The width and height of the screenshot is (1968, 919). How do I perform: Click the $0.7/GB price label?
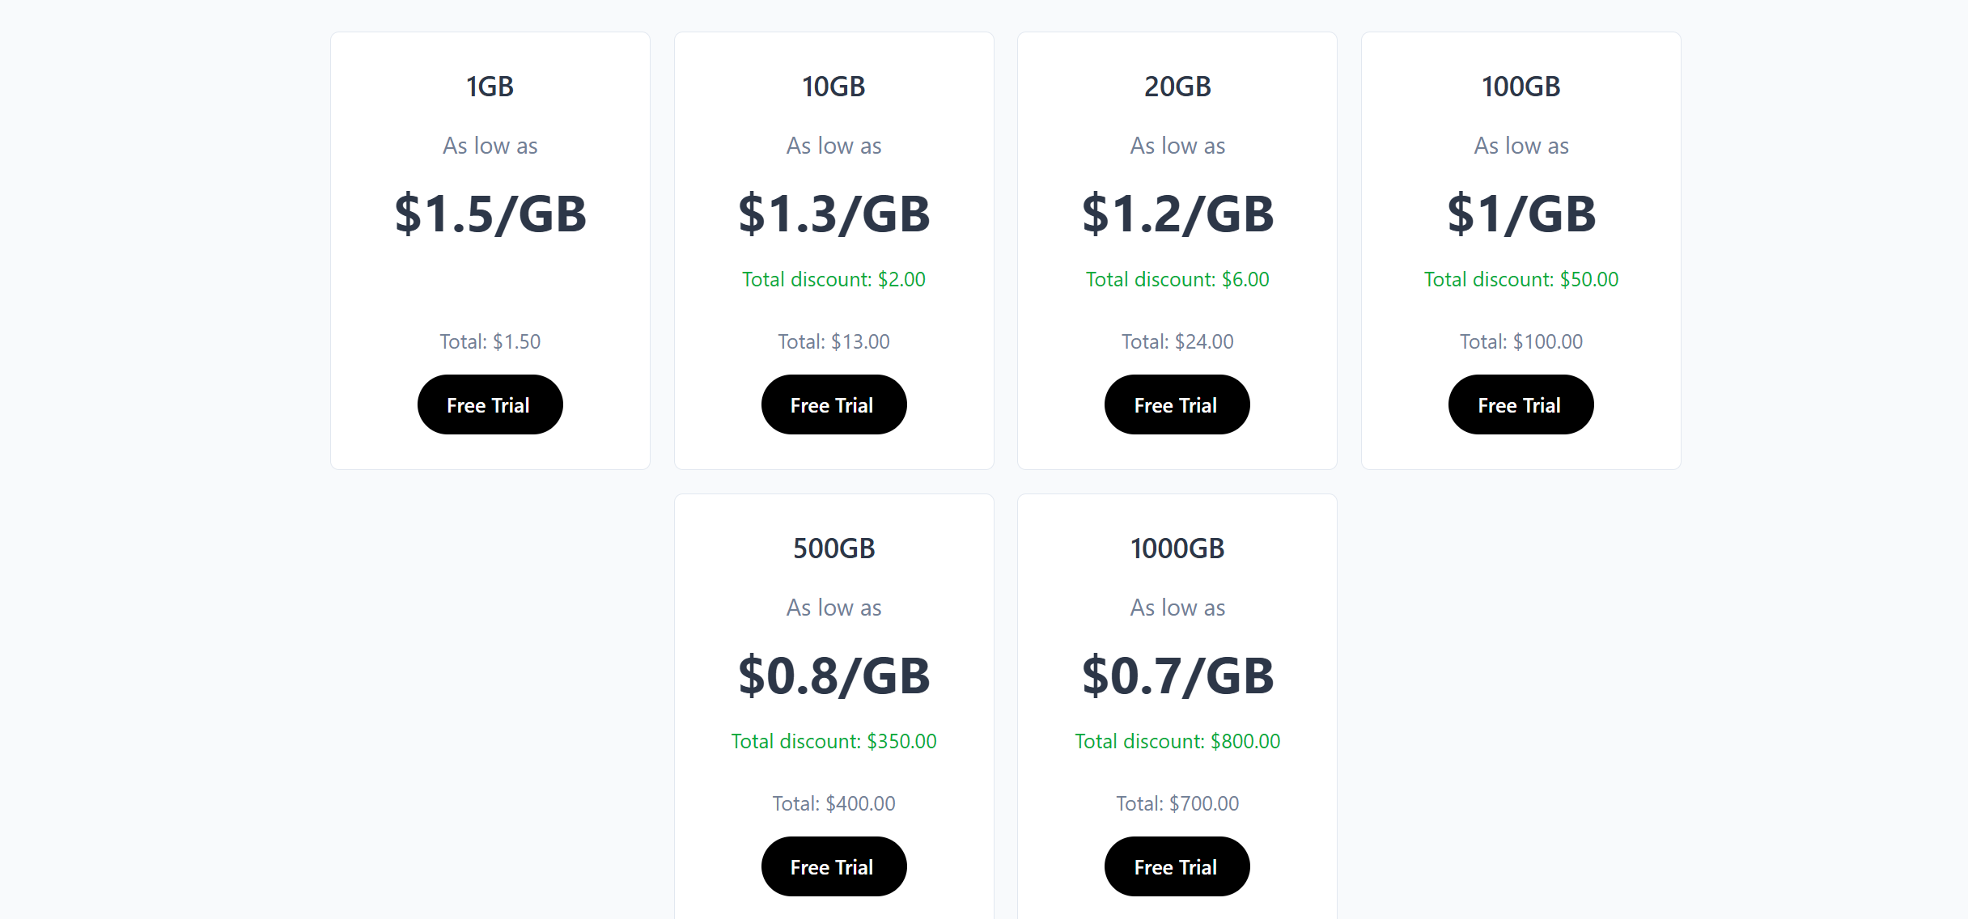pos(1177,676)
